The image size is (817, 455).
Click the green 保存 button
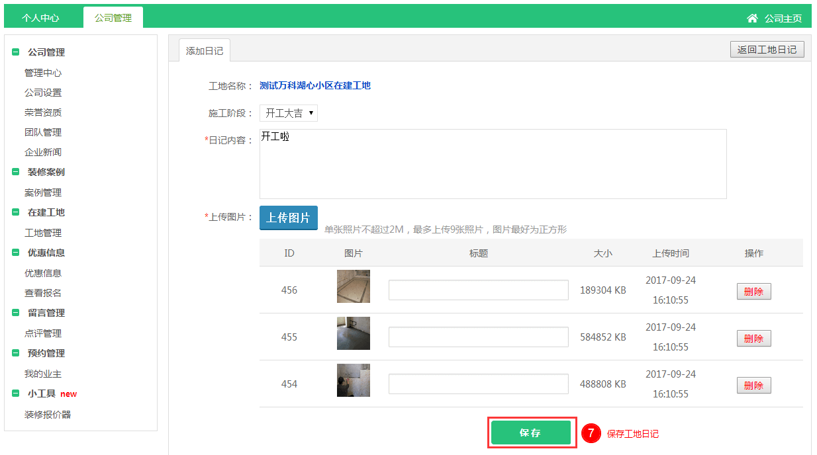pos(530,433)
